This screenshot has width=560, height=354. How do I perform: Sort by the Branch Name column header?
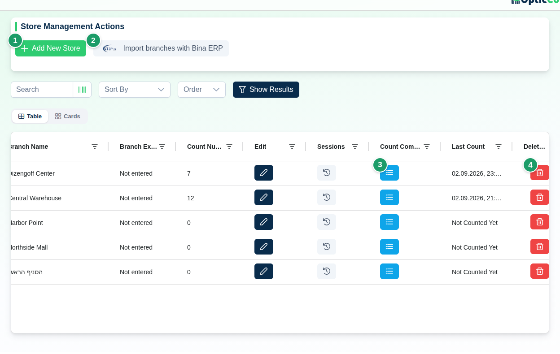pos(29,147)
